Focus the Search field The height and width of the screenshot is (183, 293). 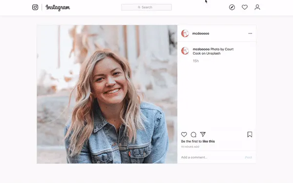(146, 7)
